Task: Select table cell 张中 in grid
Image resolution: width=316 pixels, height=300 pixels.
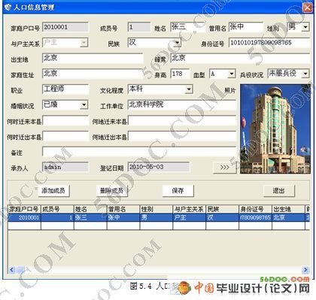Action: click(123, 217)
